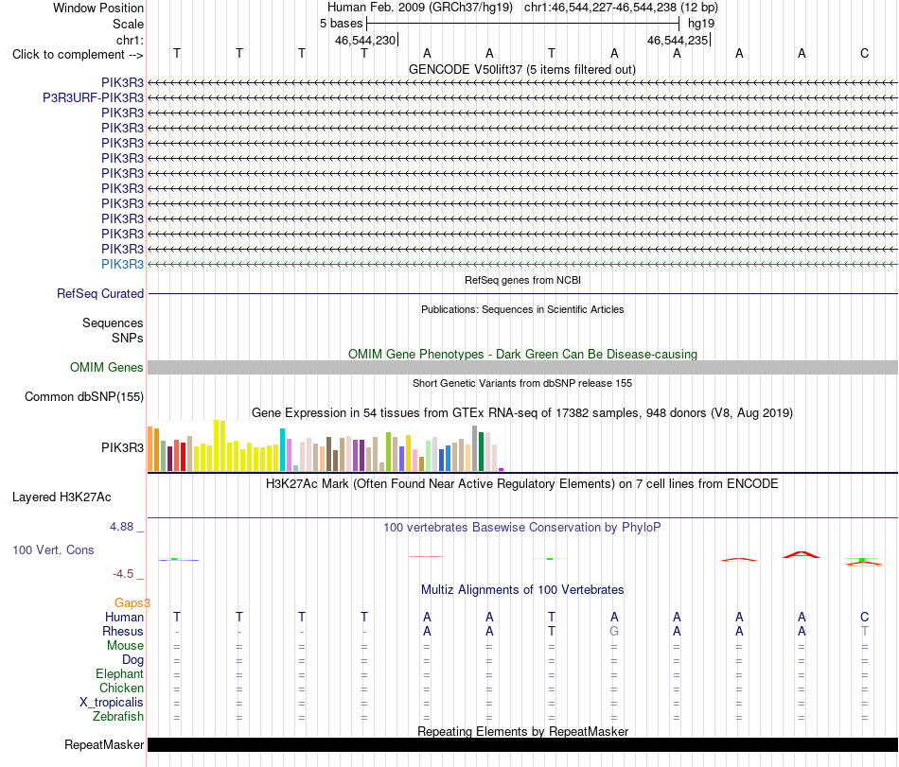
Task: Click the dark green bar in GTEx chart
Action: tap(482, 451)
